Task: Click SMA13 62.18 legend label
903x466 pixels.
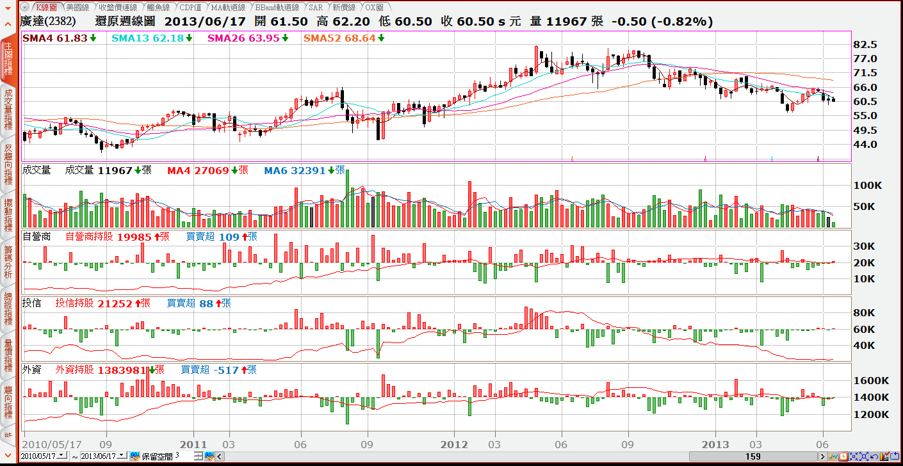Action: click(149, 38)
